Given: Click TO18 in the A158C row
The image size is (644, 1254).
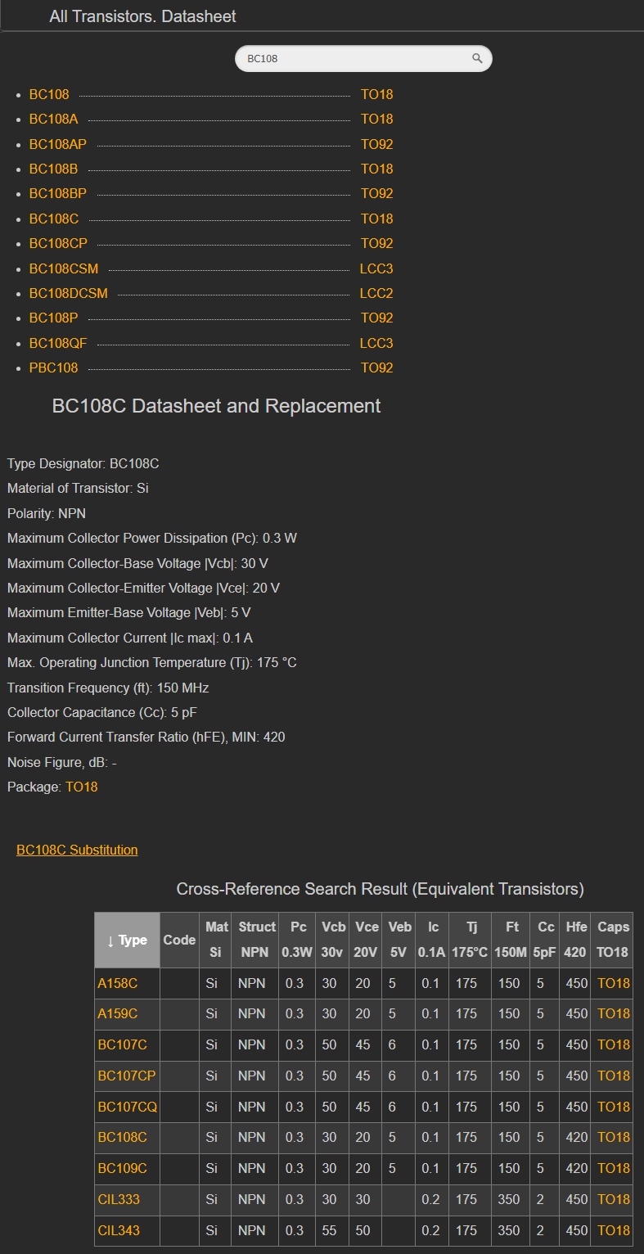Looking at the screenshot, I should click(614, 983).
